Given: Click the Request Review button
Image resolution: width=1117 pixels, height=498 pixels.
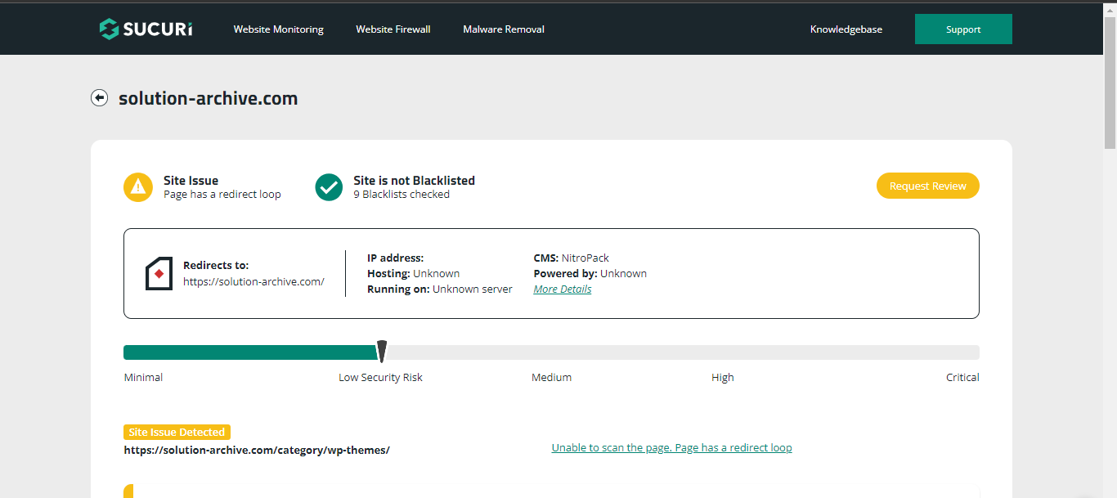Looking at the screenshot, I should [928, 186].
